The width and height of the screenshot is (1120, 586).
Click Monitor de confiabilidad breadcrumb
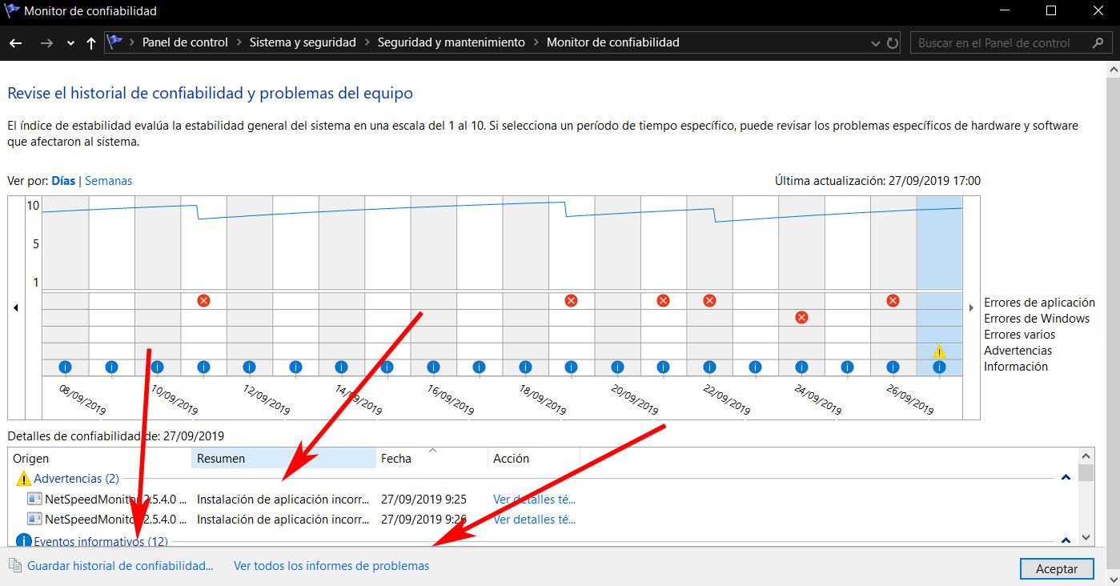point(612,42)
